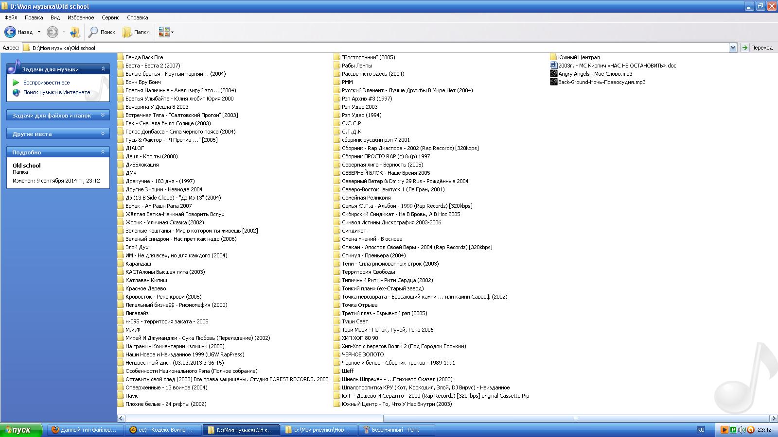Image resolution: width=778 pixels, height=437 pixels.
Task: Open AIMP taskbar item 'Кодекс Воина'
Action: coord(162,430)
